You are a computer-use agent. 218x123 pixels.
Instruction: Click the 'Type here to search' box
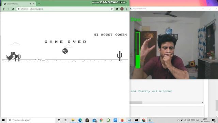[31, 120]
